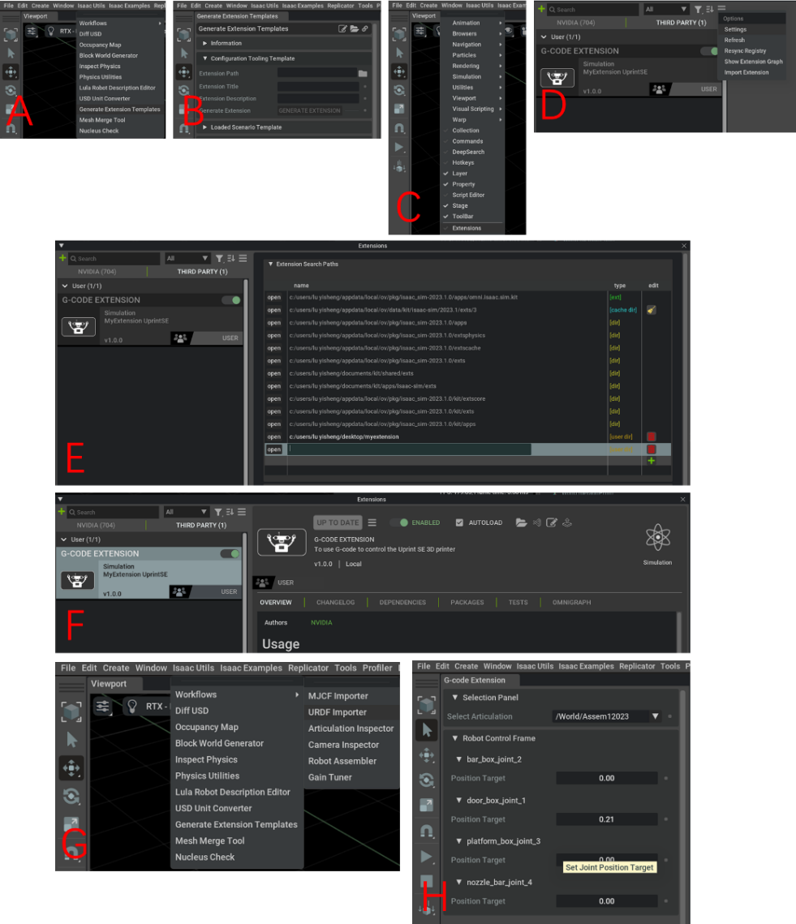796x924 pixels.
Task: Click the empty new search path input field
Action: click(x=409, y=449)
